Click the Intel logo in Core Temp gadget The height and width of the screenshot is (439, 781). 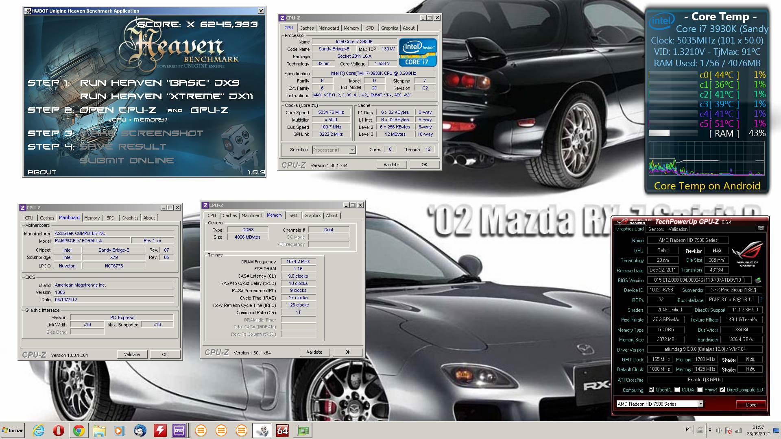[x=661, y=21]
